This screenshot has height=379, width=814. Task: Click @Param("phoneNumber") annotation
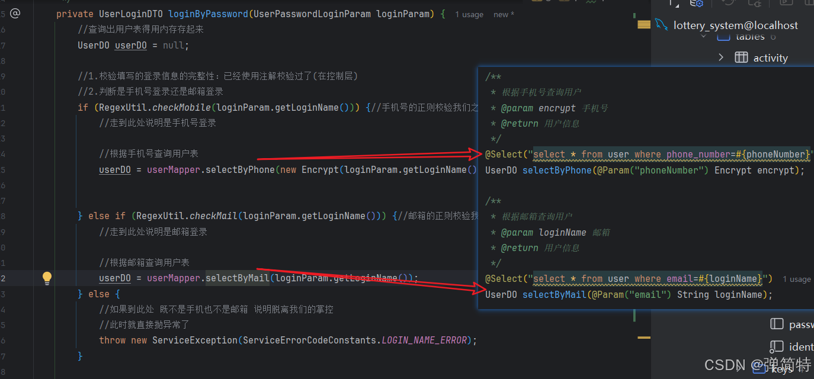[x=653, y=170]
